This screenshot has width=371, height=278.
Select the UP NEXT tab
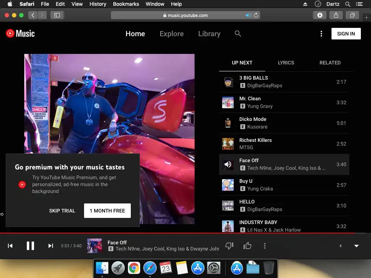(x=242, y=63)
